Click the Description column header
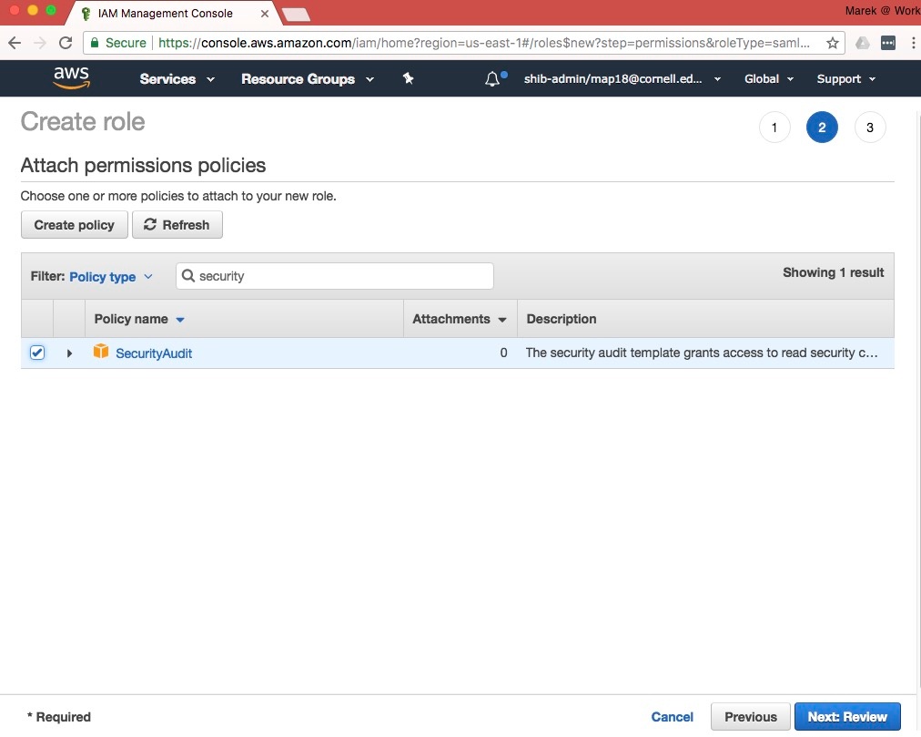921x737 pixels. [561, 319]
